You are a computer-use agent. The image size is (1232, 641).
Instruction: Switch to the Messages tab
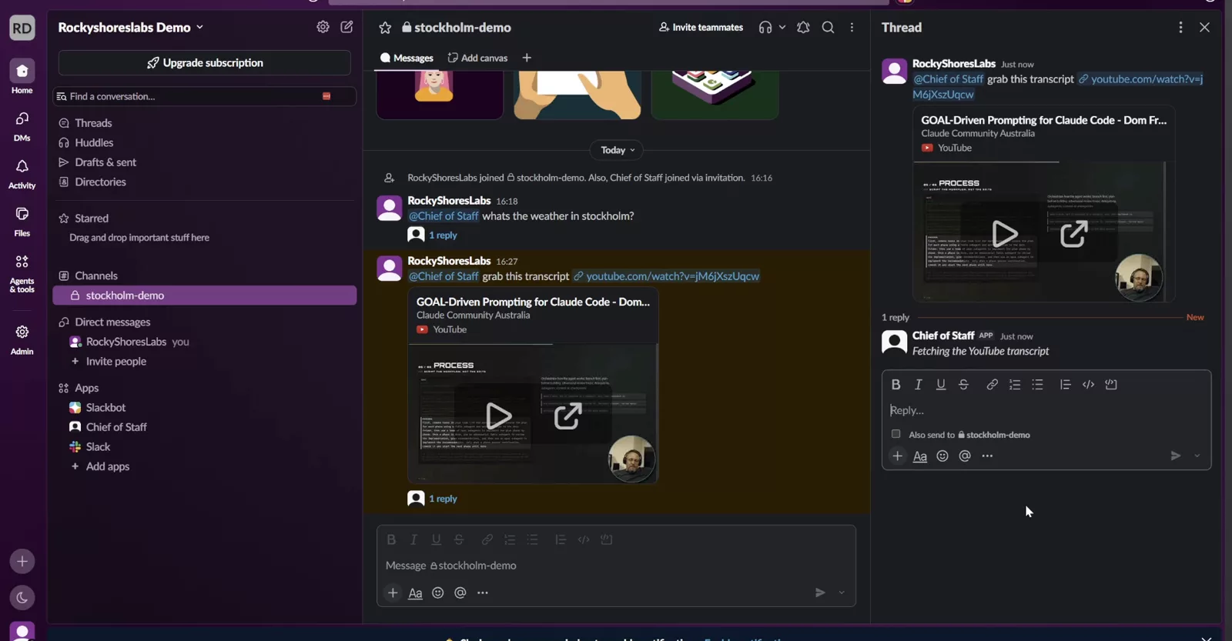click(407, 58)
